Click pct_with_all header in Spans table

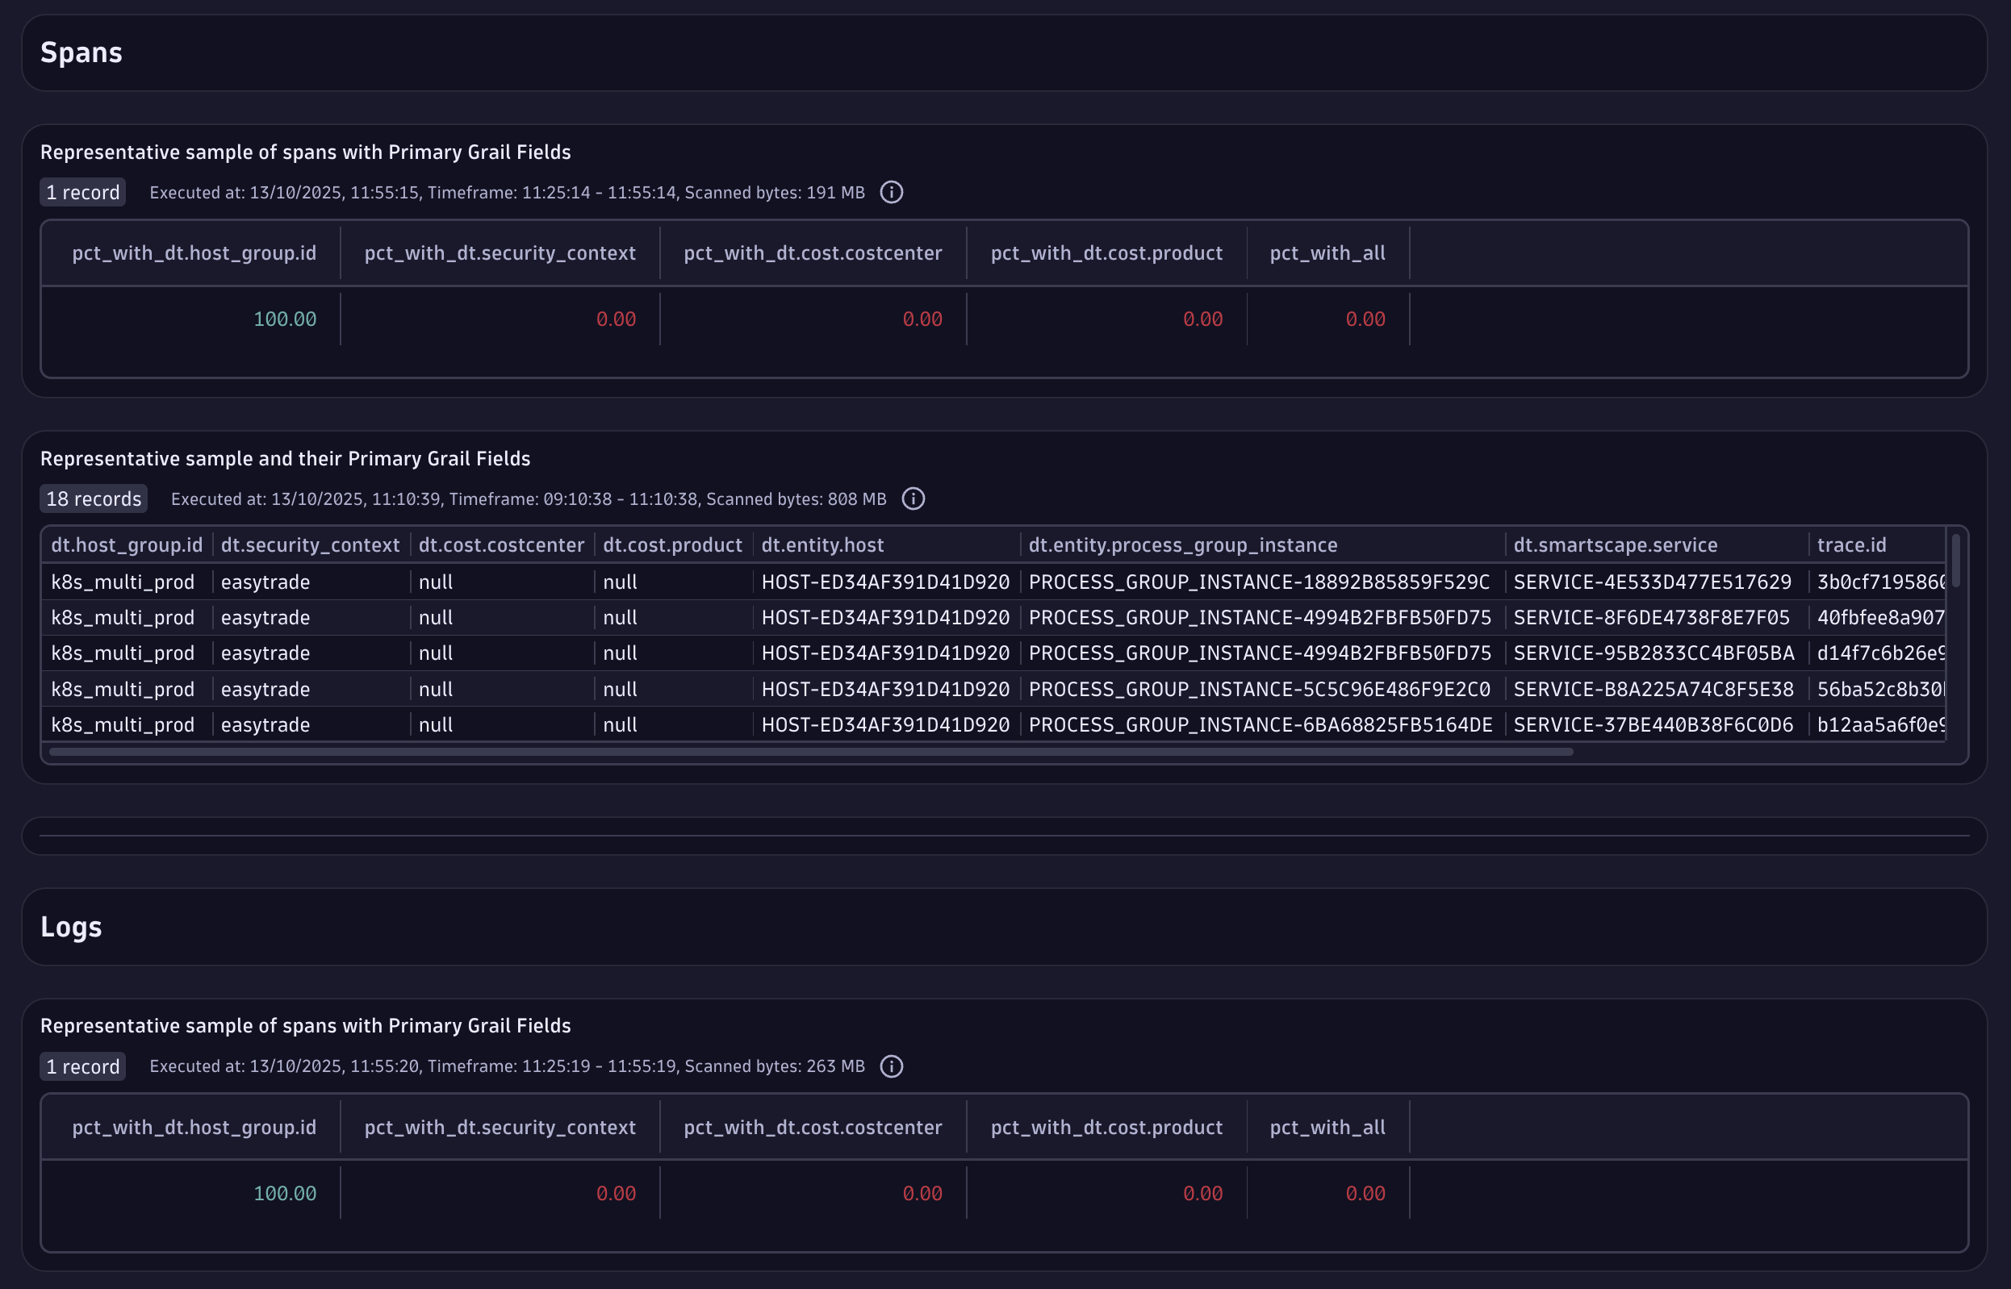(x=1327, y=252)
